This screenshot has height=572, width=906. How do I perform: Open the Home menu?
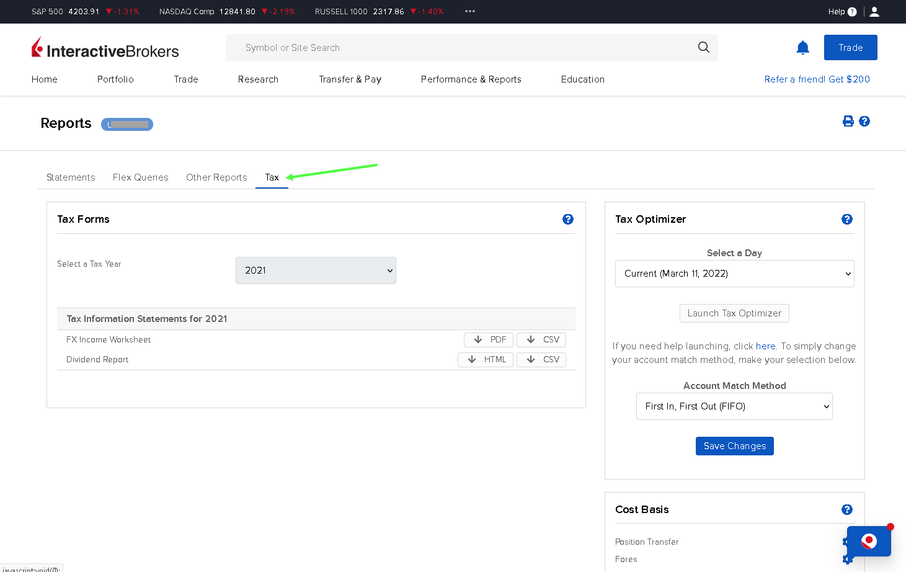point(45,79)
